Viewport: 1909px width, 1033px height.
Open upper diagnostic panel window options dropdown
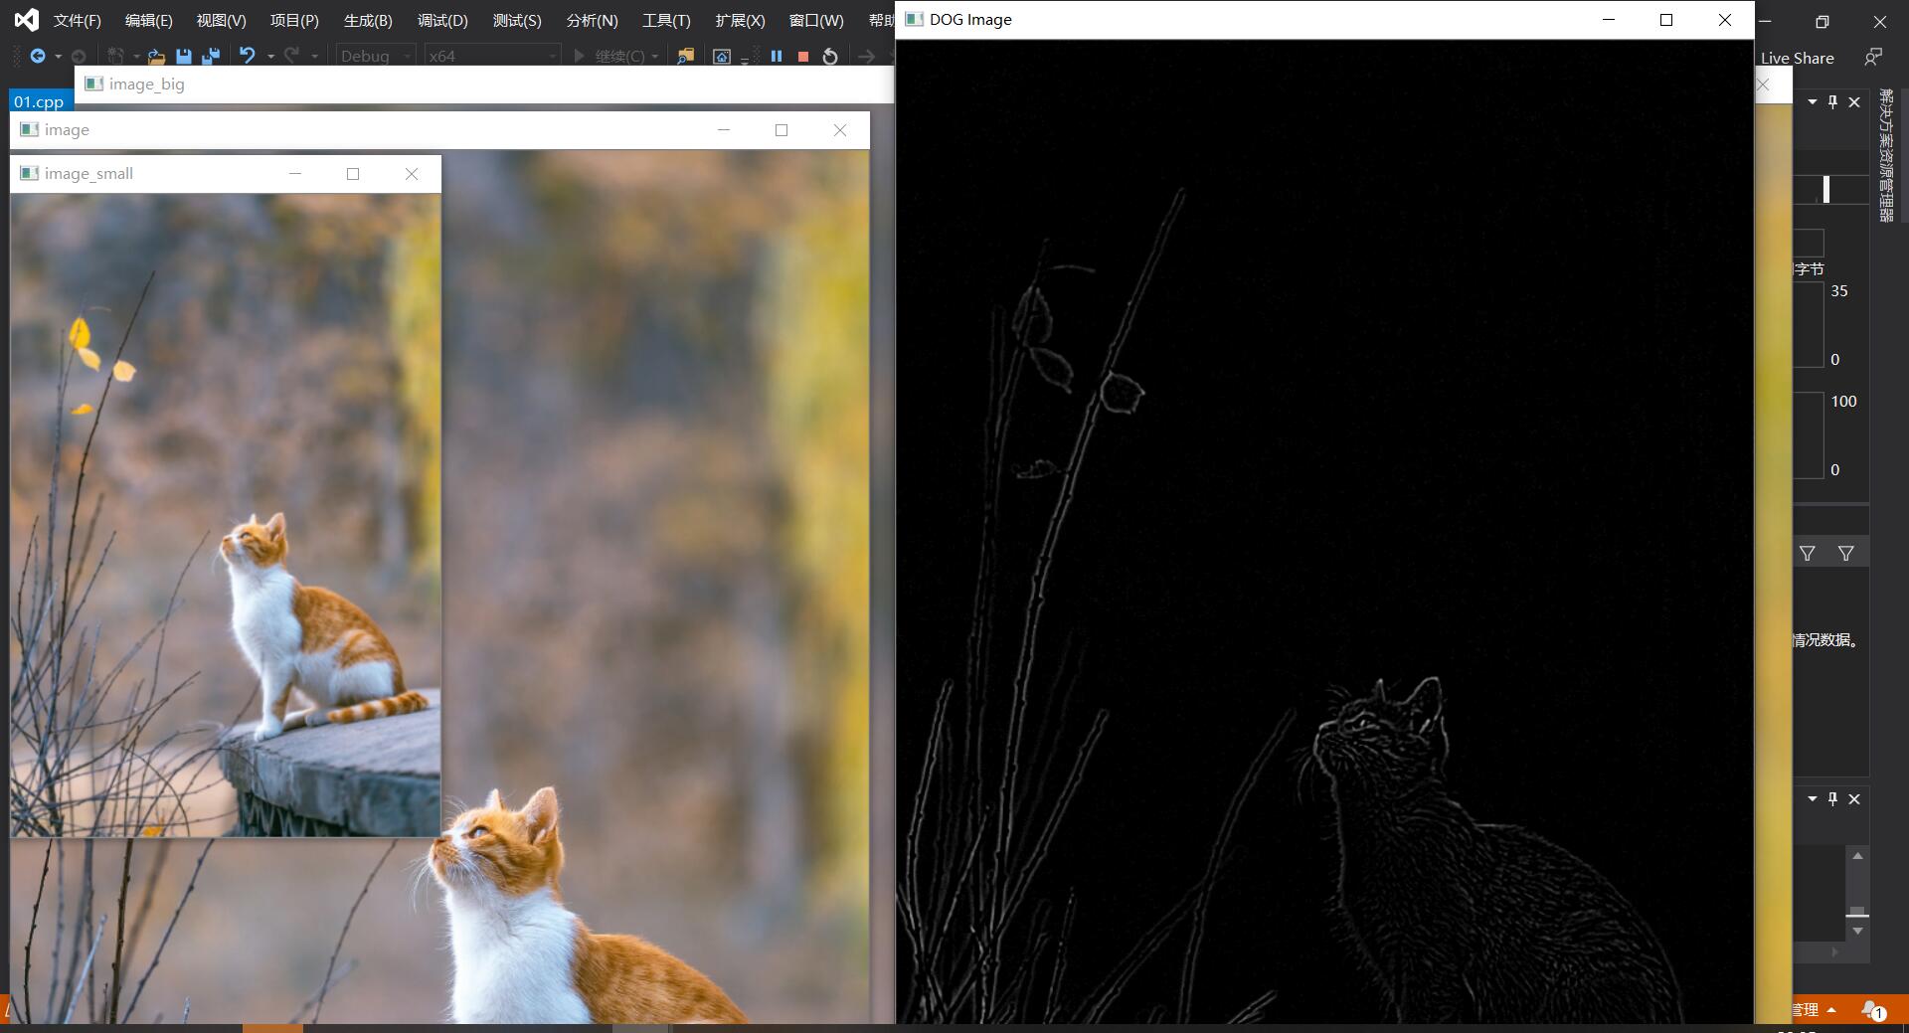1813,101
